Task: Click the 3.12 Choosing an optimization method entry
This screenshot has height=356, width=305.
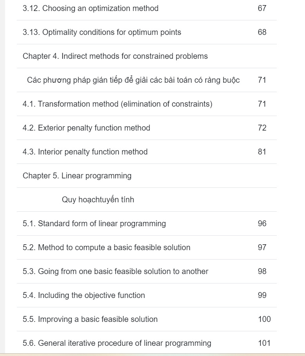Action: (x=91, y=8)
